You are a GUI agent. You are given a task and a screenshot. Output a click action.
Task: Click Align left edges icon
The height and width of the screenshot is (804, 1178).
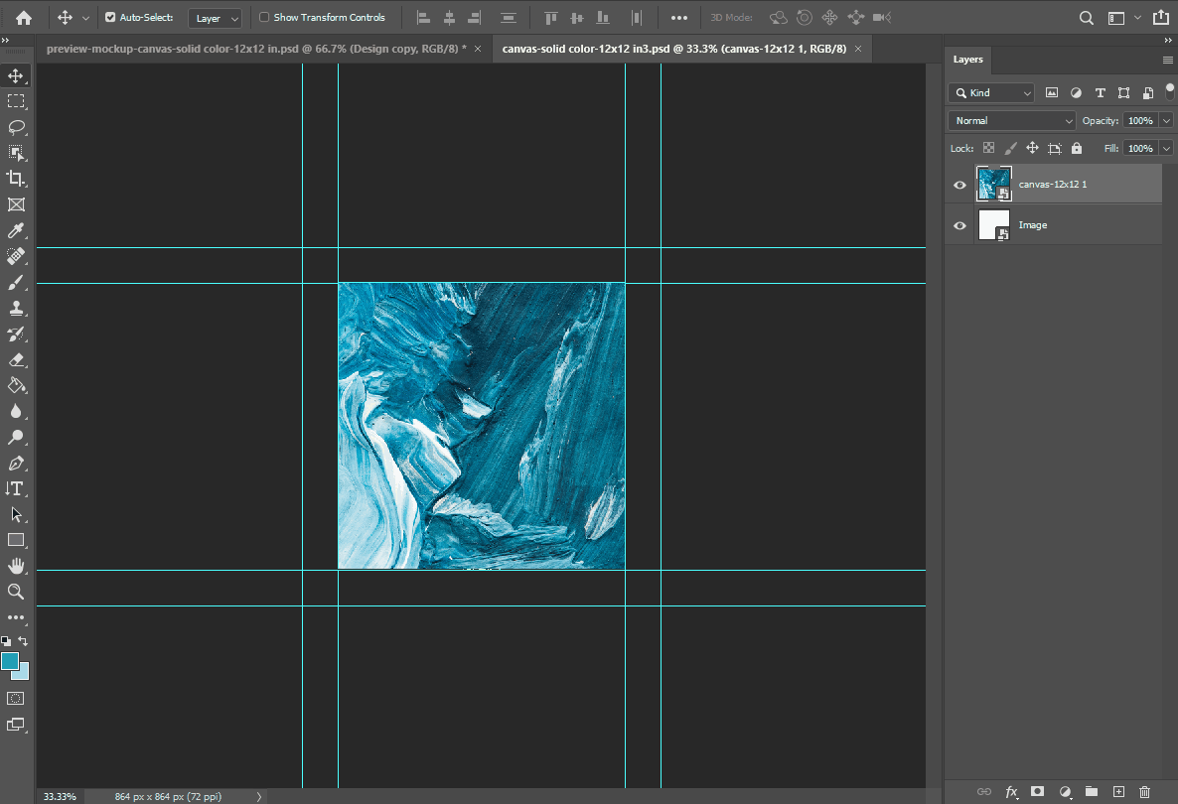click(x=424, y=17)
